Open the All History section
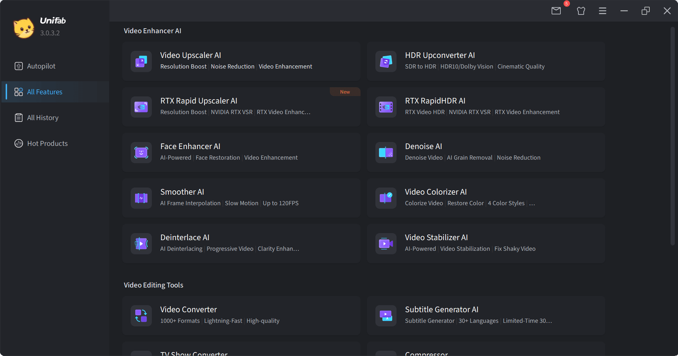 pos(43,118)
